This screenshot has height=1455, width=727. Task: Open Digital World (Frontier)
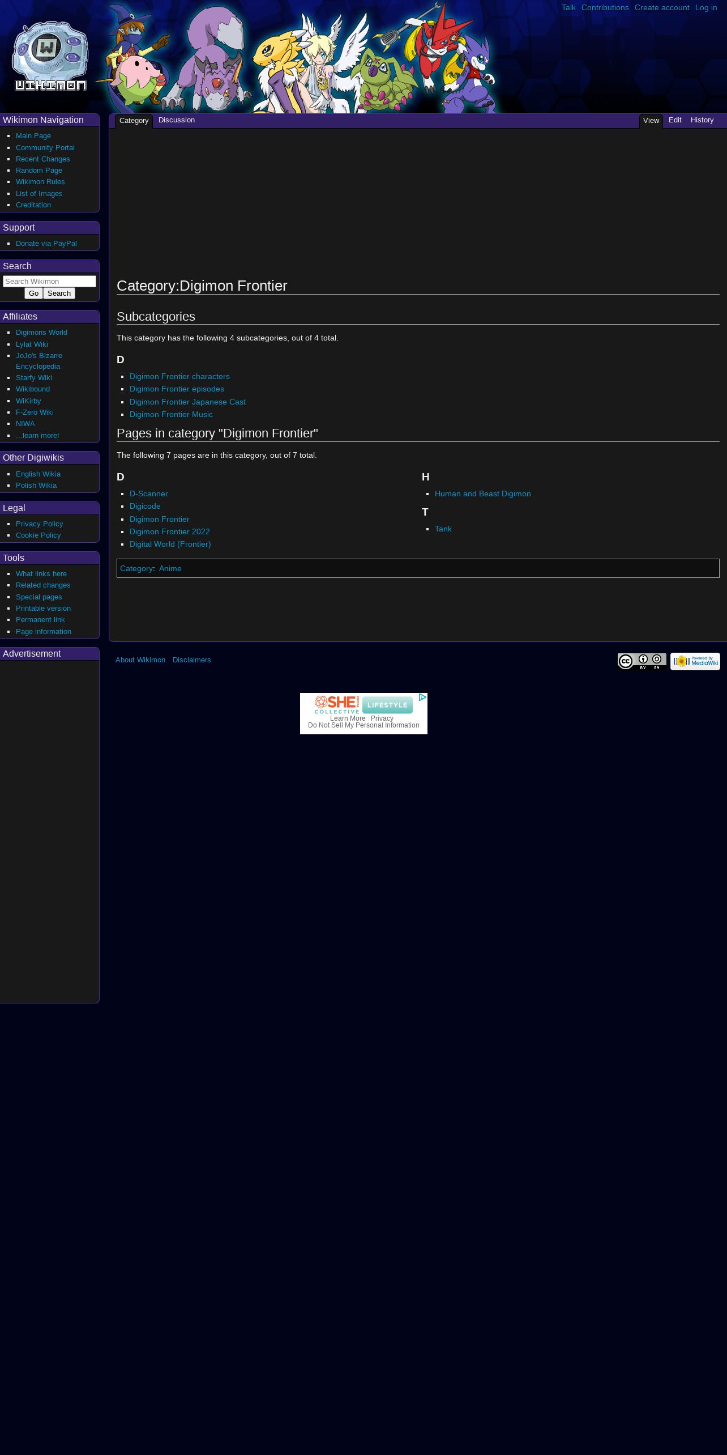point(170,544)
